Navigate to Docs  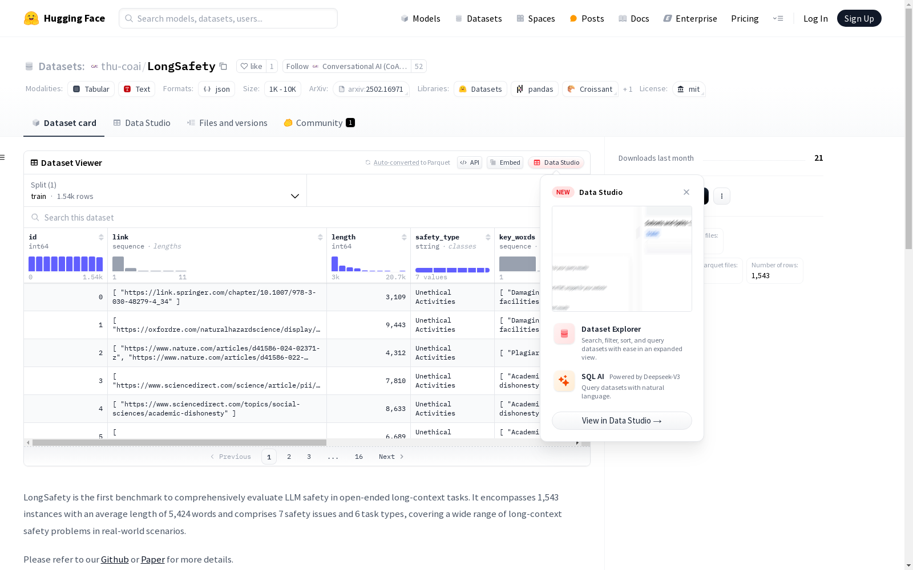click(x=634, y=18)
